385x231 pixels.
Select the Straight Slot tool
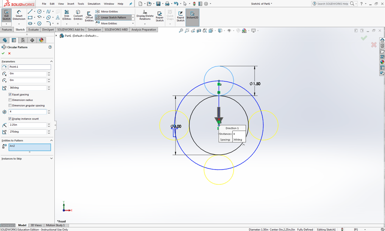coord(30,24)
